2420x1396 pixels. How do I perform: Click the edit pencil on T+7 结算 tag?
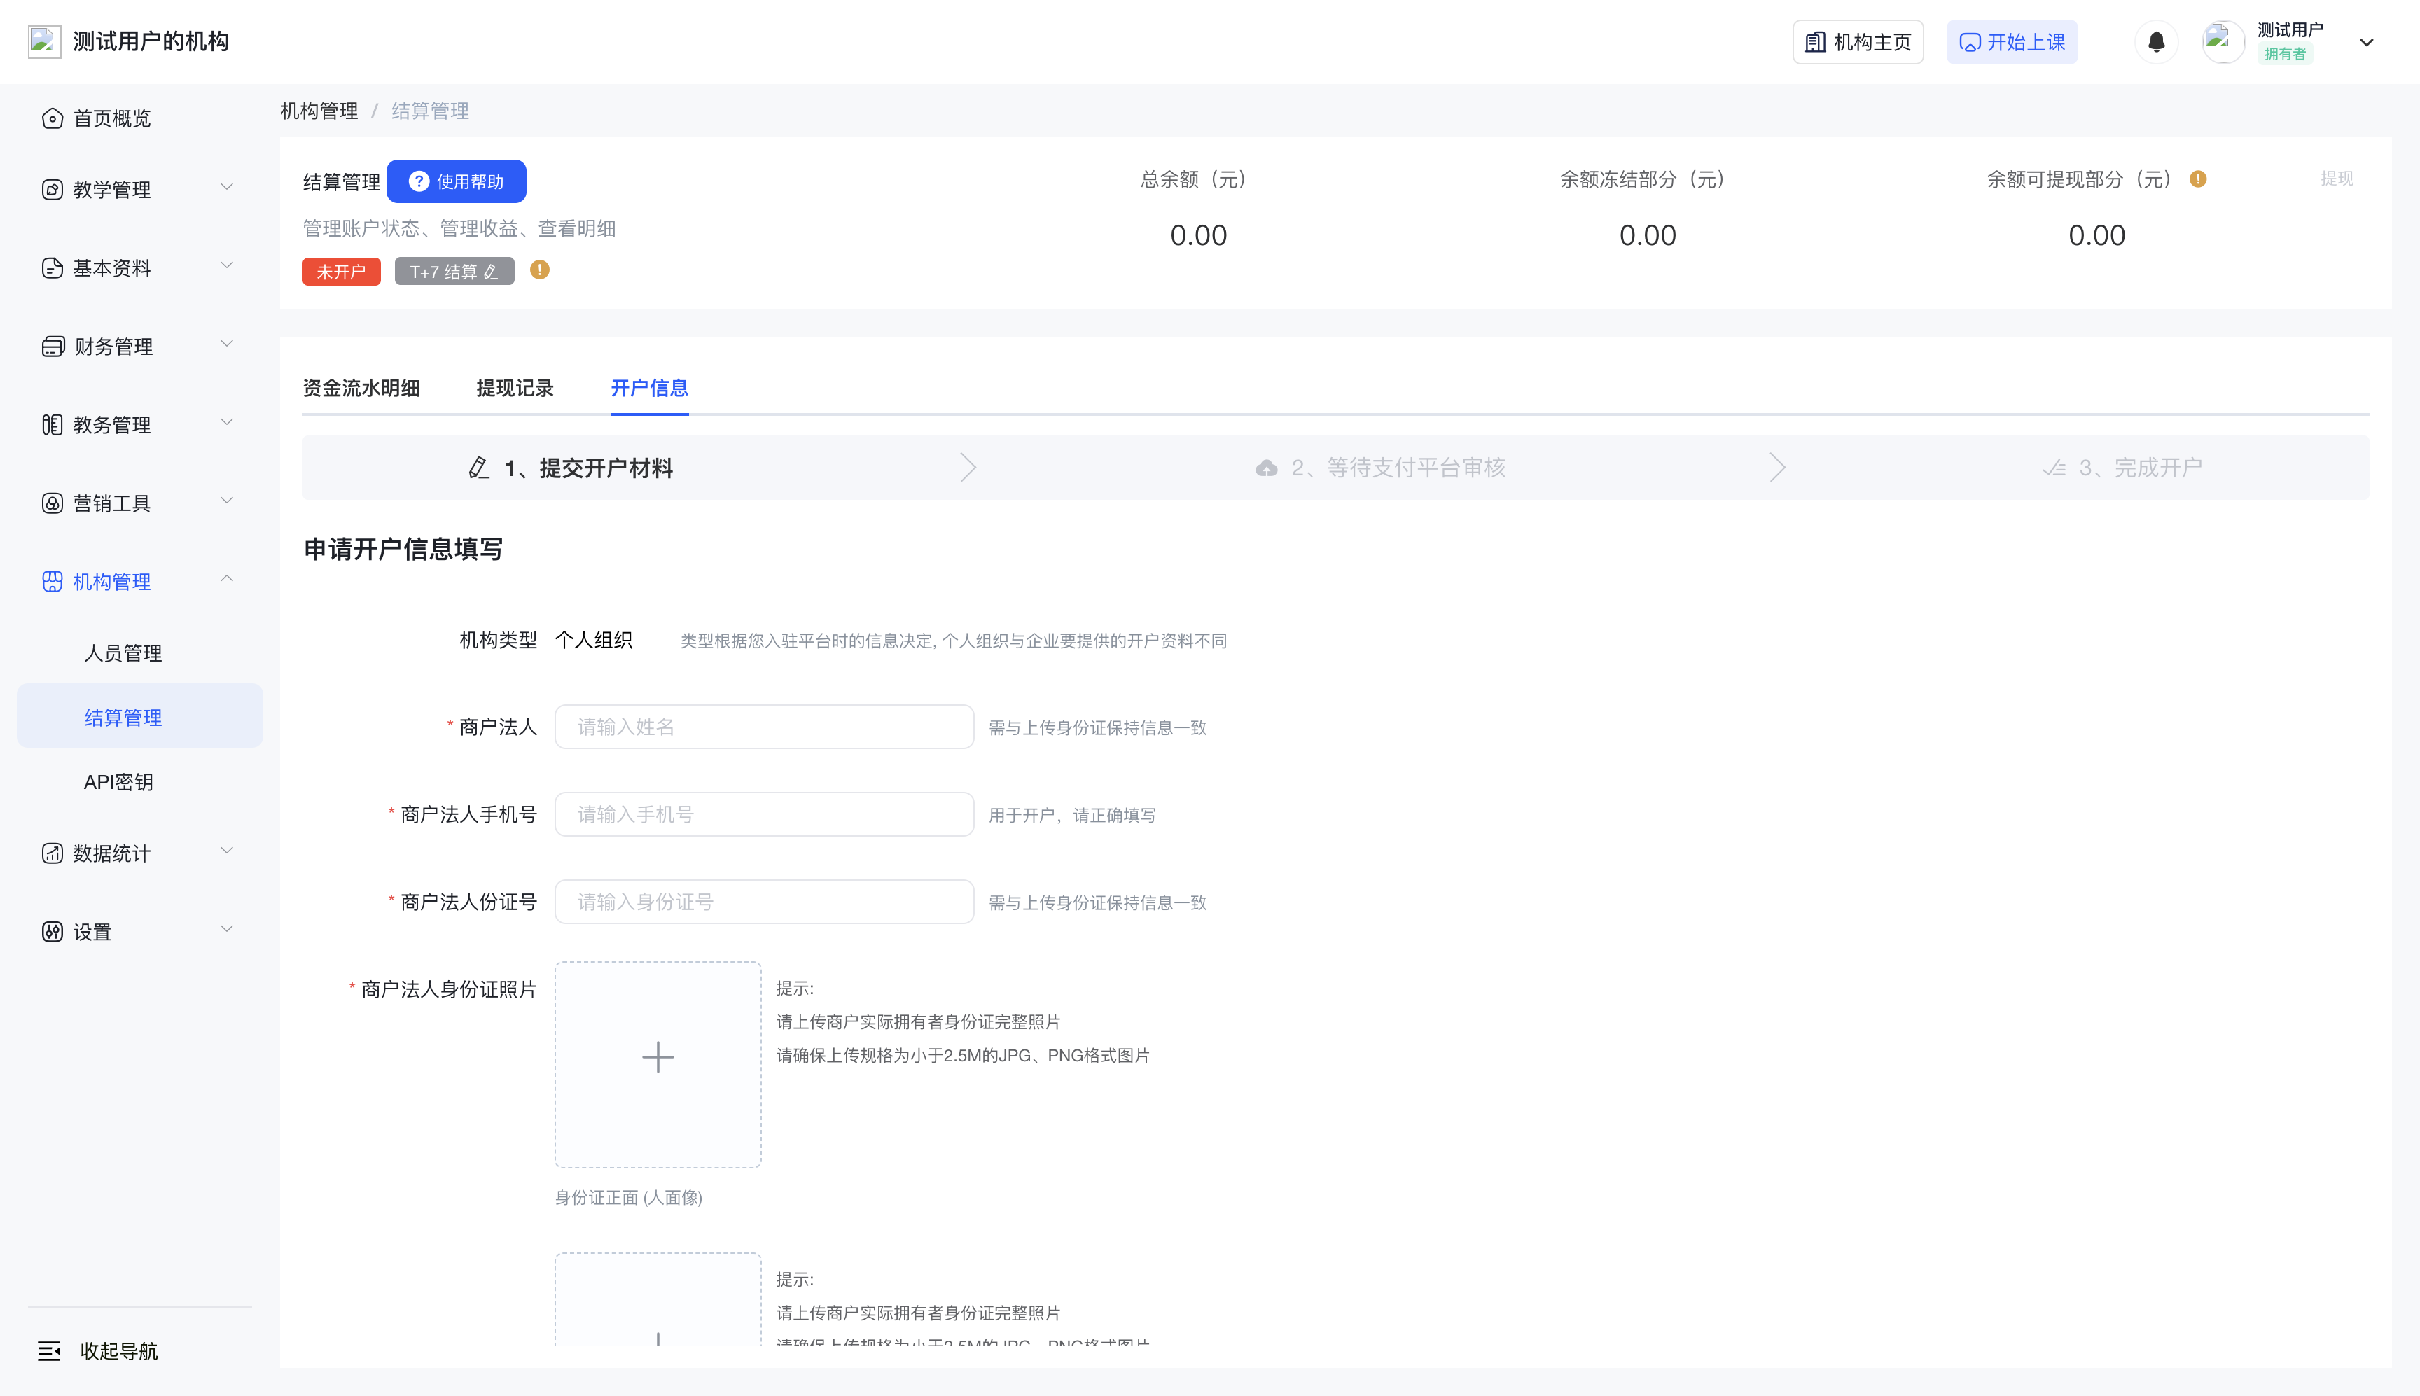coord(491,272)
